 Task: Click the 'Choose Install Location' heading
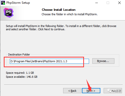click(59, 10)
